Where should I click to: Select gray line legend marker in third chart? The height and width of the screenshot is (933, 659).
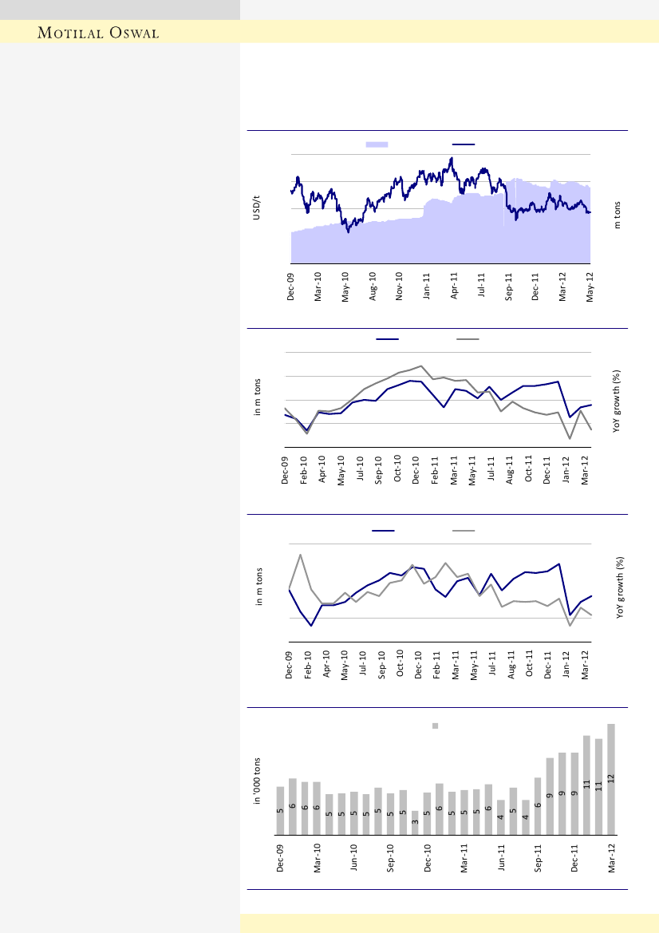464,531
